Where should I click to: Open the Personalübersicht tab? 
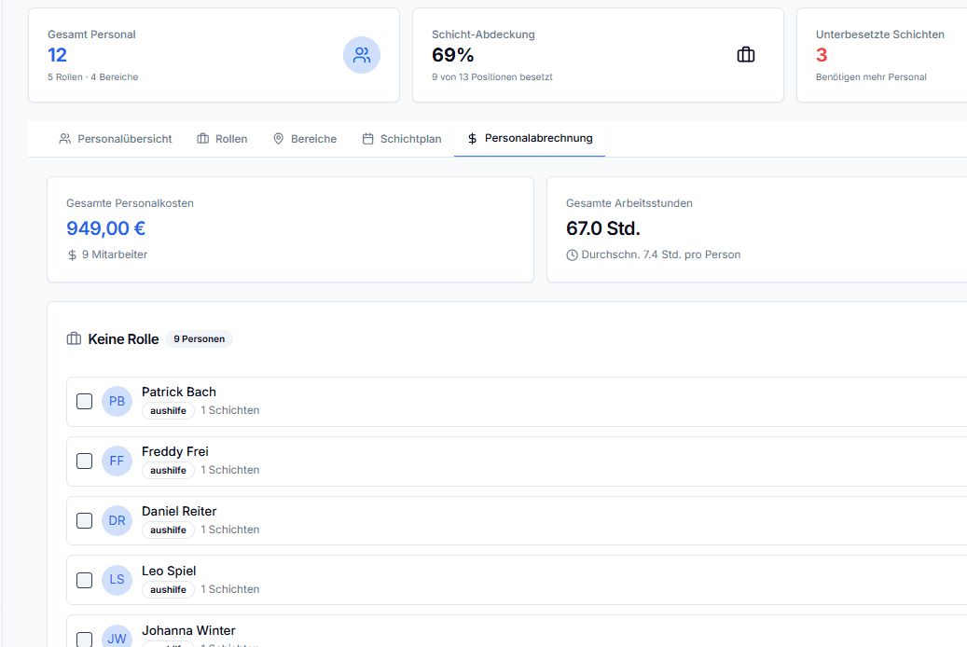point(116,139)
